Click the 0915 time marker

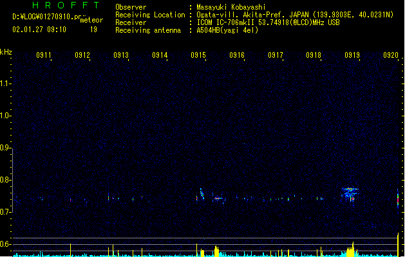198,55
